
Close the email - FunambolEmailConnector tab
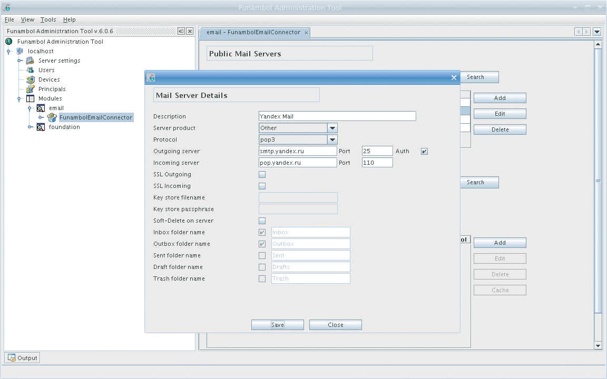click(306, 33)
